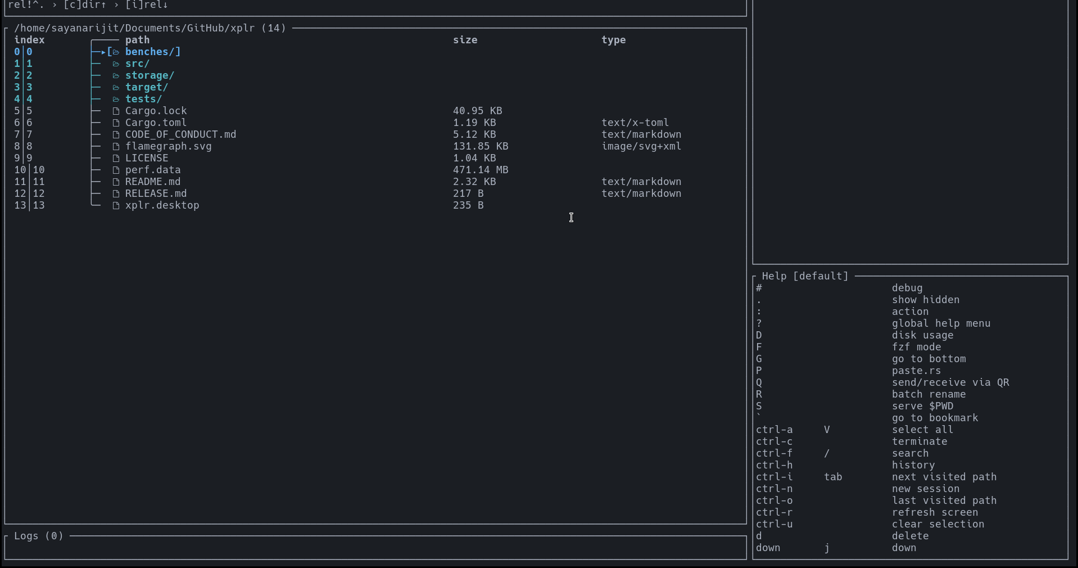Select the storage/ directory name
Image resolution: width=1078 pixels, height=568 pixels.
click(x=150, y=75)
